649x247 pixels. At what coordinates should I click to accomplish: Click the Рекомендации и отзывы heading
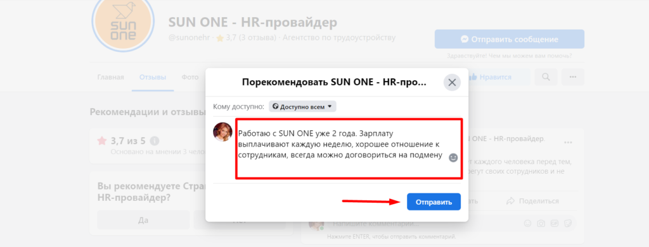tap(148, 112)
